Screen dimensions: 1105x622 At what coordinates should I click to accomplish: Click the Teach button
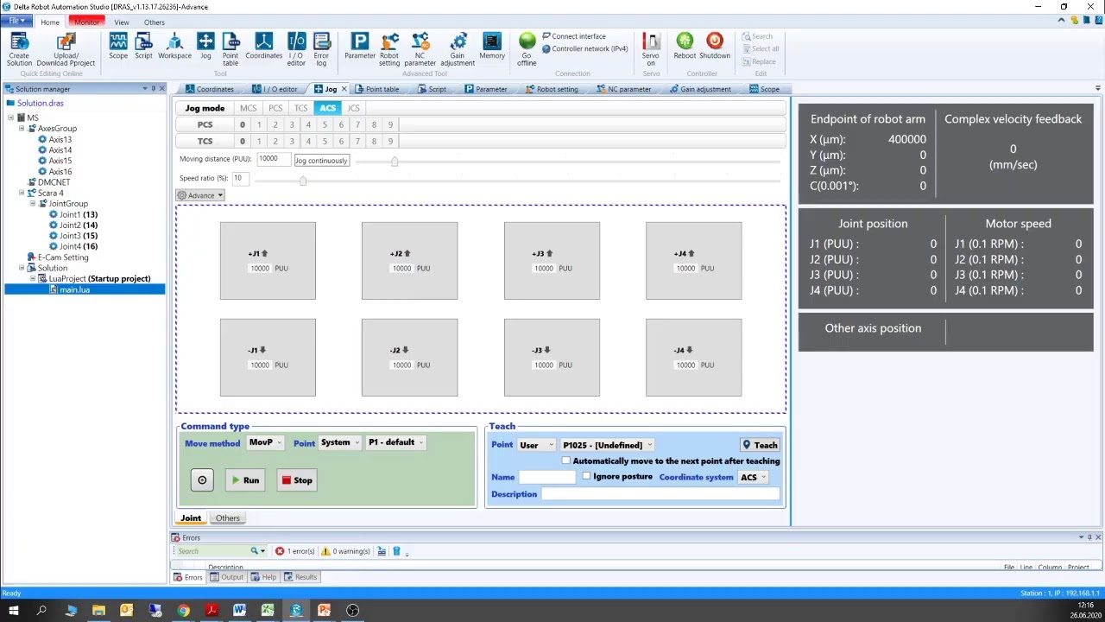(x=761, y=445)
